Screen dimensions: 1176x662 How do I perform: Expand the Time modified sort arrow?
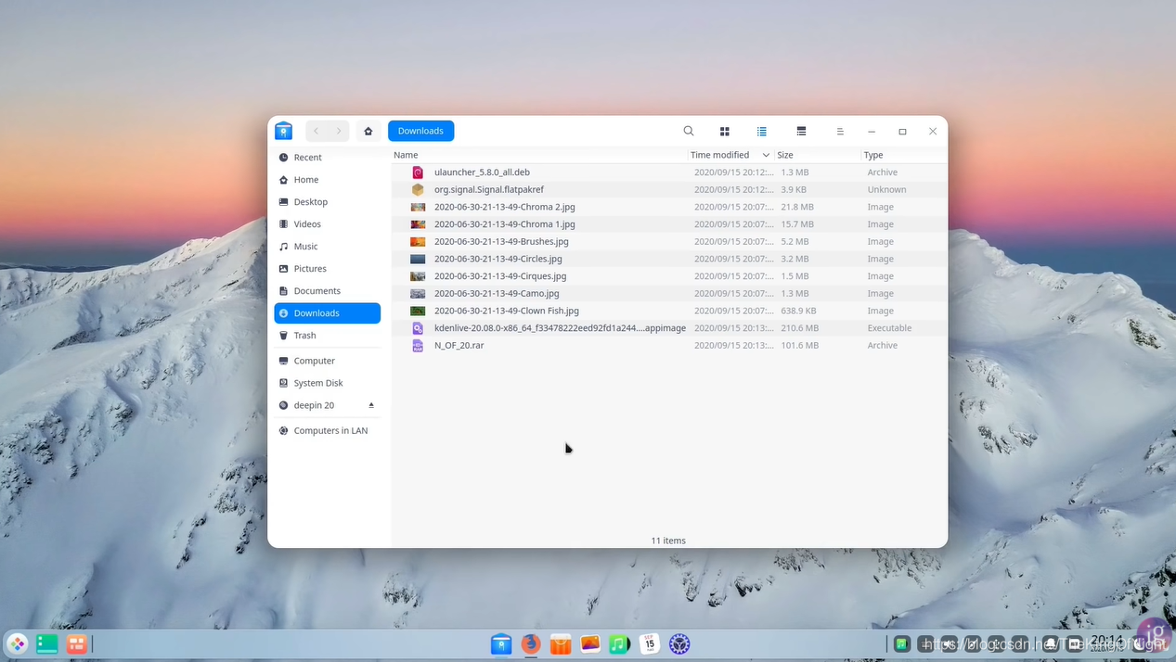766,155
